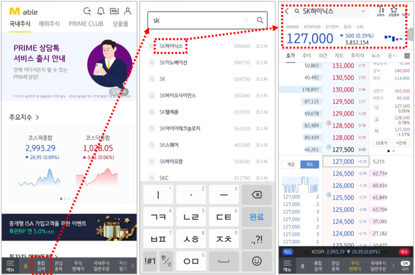The height and width of the screenshot is (275, 415).
Task: Switch to the 해외주식 tab
Action: pos(49,24)
